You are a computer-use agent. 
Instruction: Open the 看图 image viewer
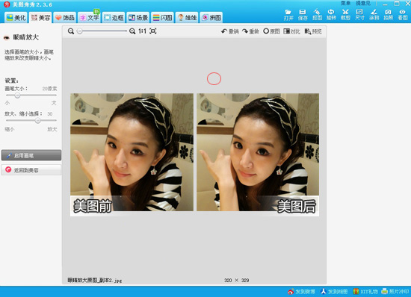[403, 15]
